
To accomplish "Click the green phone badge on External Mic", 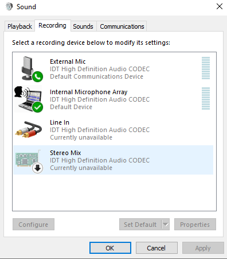I will [37, 76].
